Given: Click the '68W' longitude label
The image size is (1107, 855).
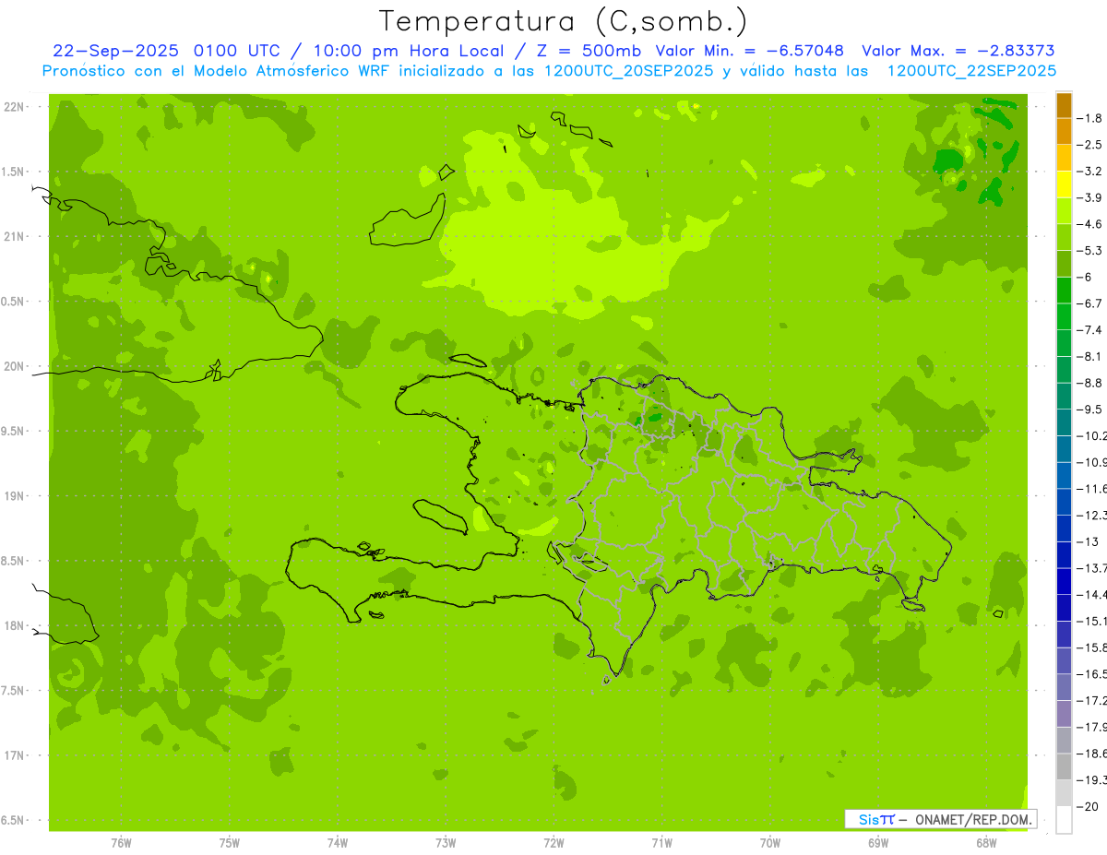Looking at the screenshot, I should point(986,843).
